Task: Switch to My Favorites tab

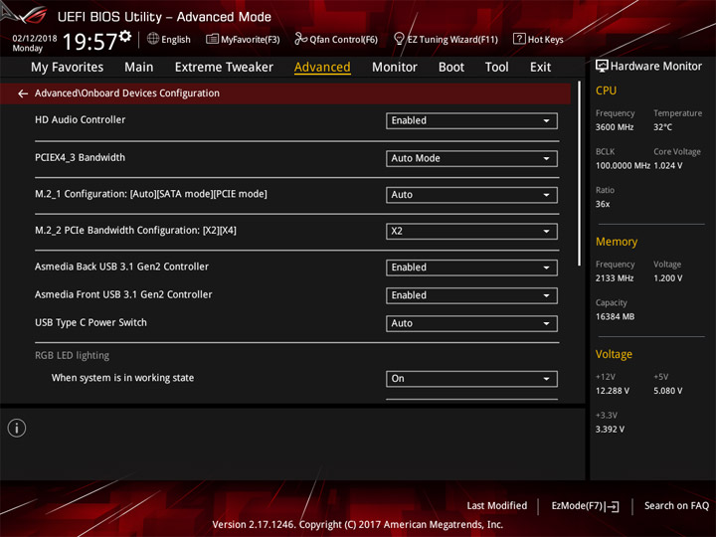Action: (68, 68)
